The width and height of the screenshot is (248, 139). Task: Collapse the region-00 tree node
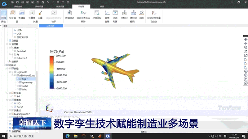coord(12,72)
